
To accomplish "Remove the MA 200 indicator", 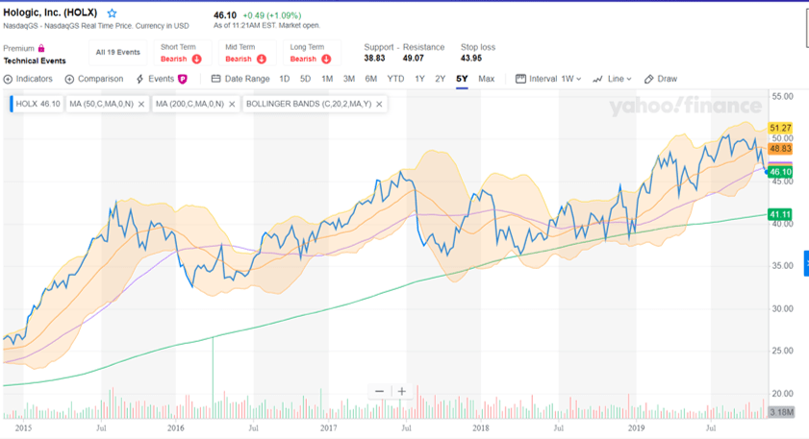I will coord(232,104).
